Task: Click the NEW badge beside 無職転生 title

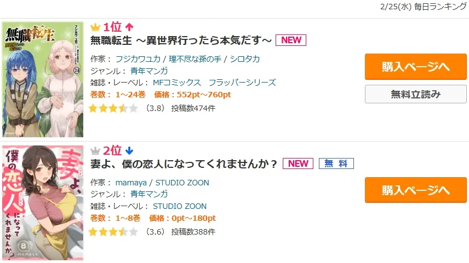Action: pos(290,40)
